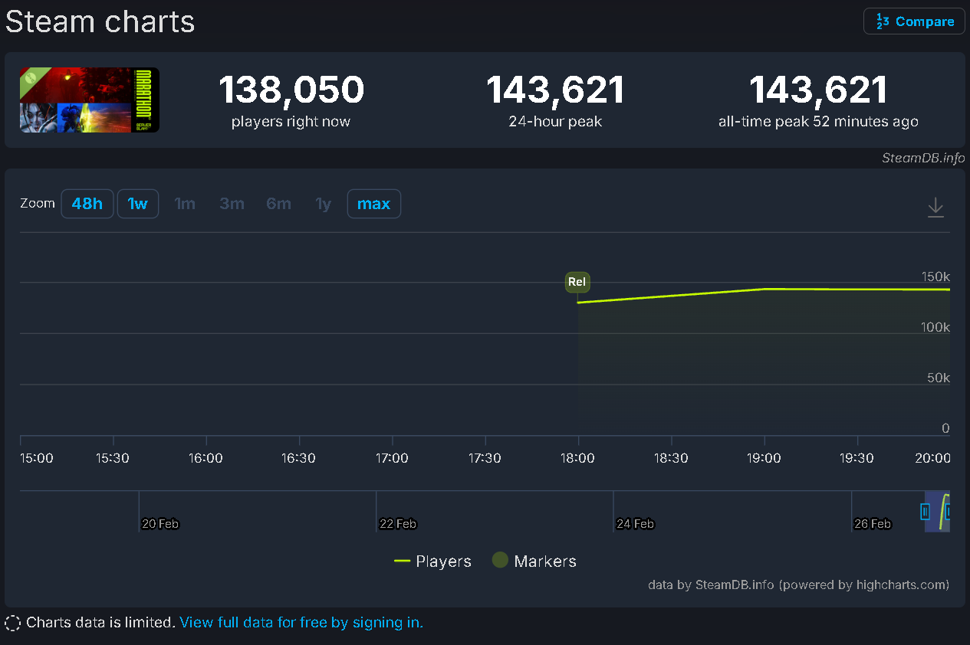Toggle the Markers legend series
This screenshot has width=970, height=645.
534,562
